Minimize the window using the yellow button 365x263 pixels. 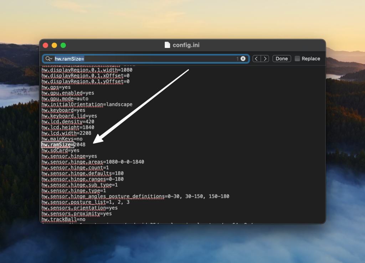pos(54,45)
